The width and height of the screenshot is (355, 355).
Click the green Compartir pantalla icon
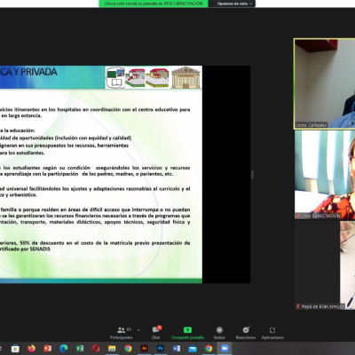pos(187,330)
